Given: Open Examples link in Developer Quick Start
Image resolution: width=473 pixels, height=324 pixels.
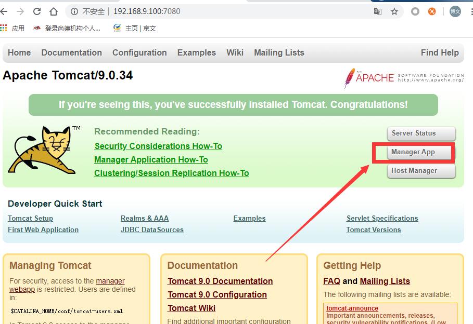Looking at the screenshot, I should coord(249,218).
